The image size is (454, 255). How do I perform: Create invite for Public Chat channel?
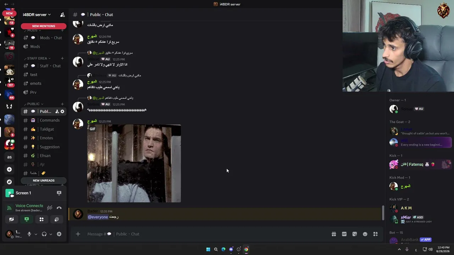click(57, 112)
